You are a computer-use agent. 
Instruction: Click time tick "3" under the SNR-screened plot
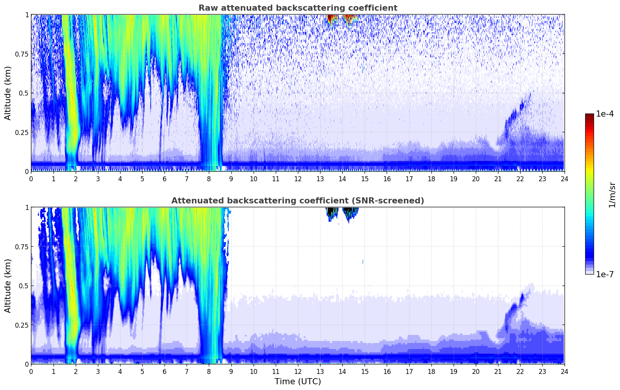[x=98, y=371]
